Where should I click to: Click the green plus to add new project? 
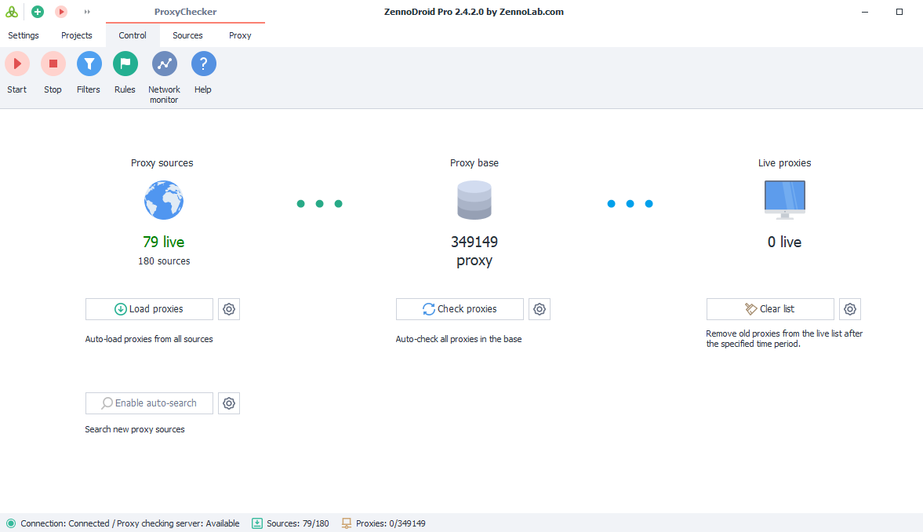[37, 11]
